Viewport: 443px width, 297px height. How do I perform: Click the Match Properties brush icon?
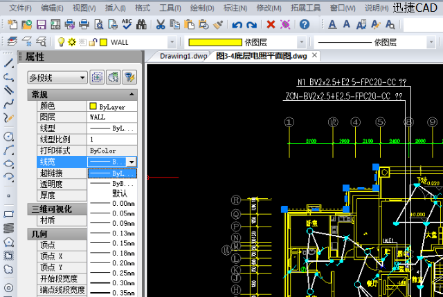point(218,25)
